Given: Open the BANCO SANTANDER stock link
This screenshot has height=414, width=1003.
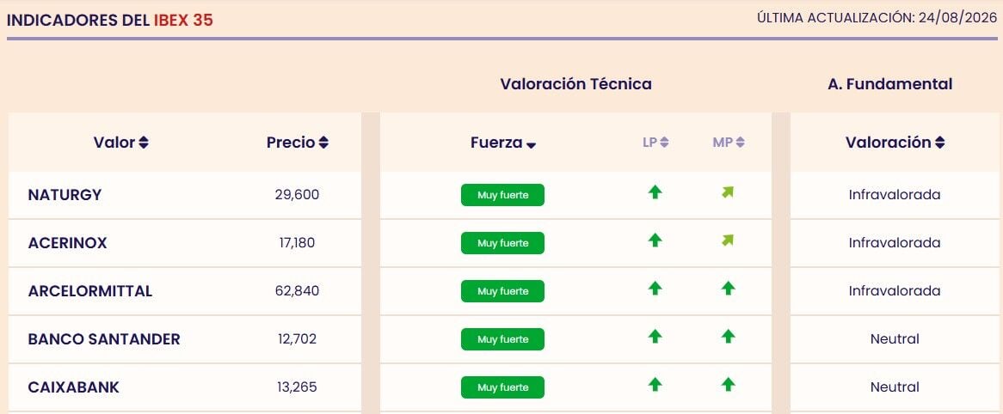Looking at the screenshot, I should pos(104,339).
